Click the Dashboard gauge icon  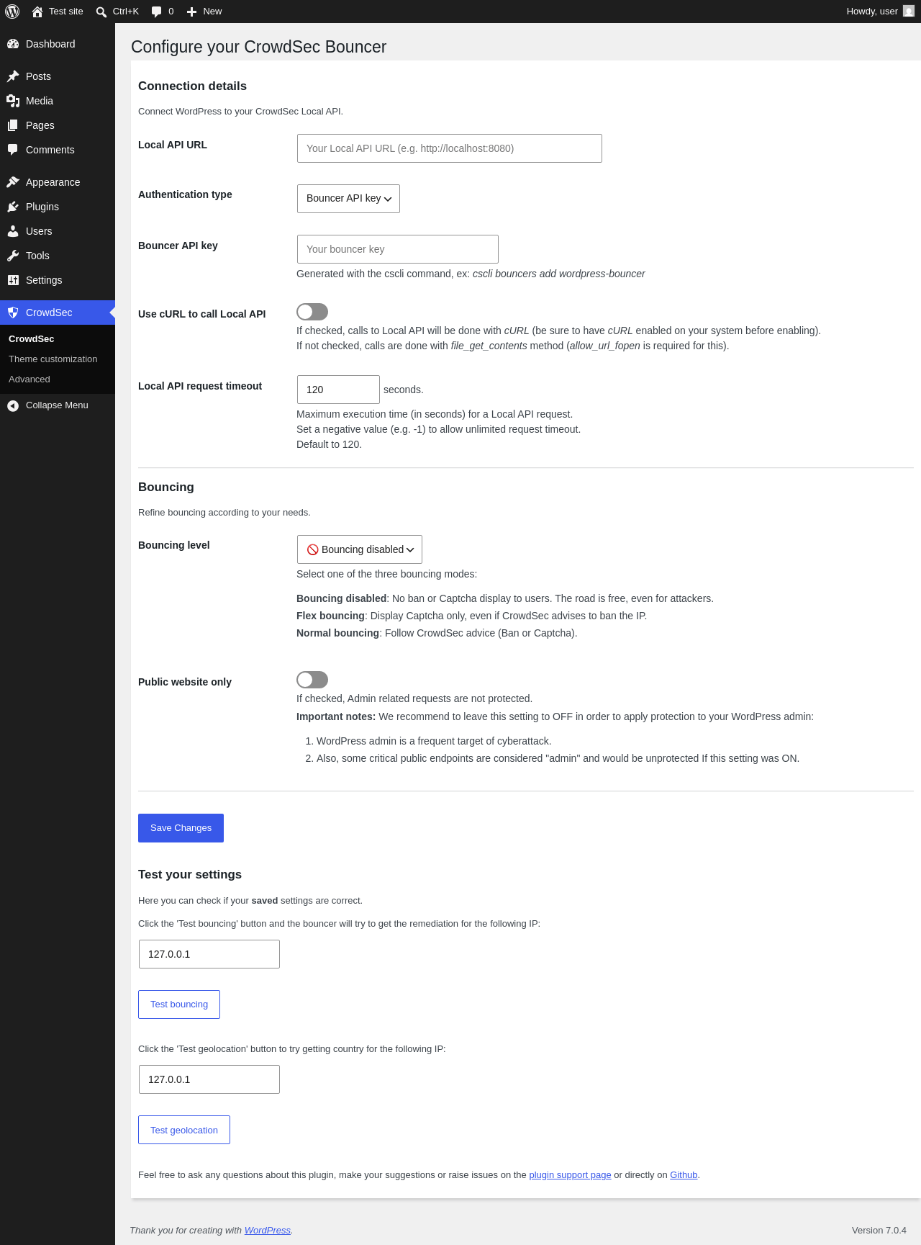pyautogui.click(x=13, y=44)
